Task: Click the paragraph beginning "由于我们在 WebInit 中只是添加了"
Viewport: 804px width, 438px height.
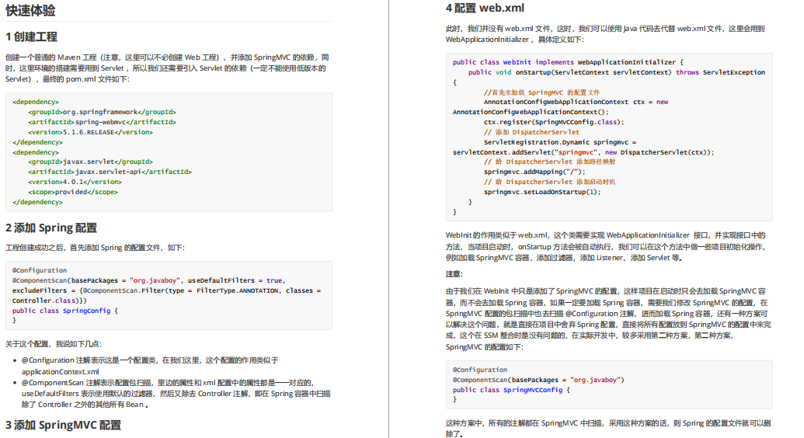Action: (608, 319)
